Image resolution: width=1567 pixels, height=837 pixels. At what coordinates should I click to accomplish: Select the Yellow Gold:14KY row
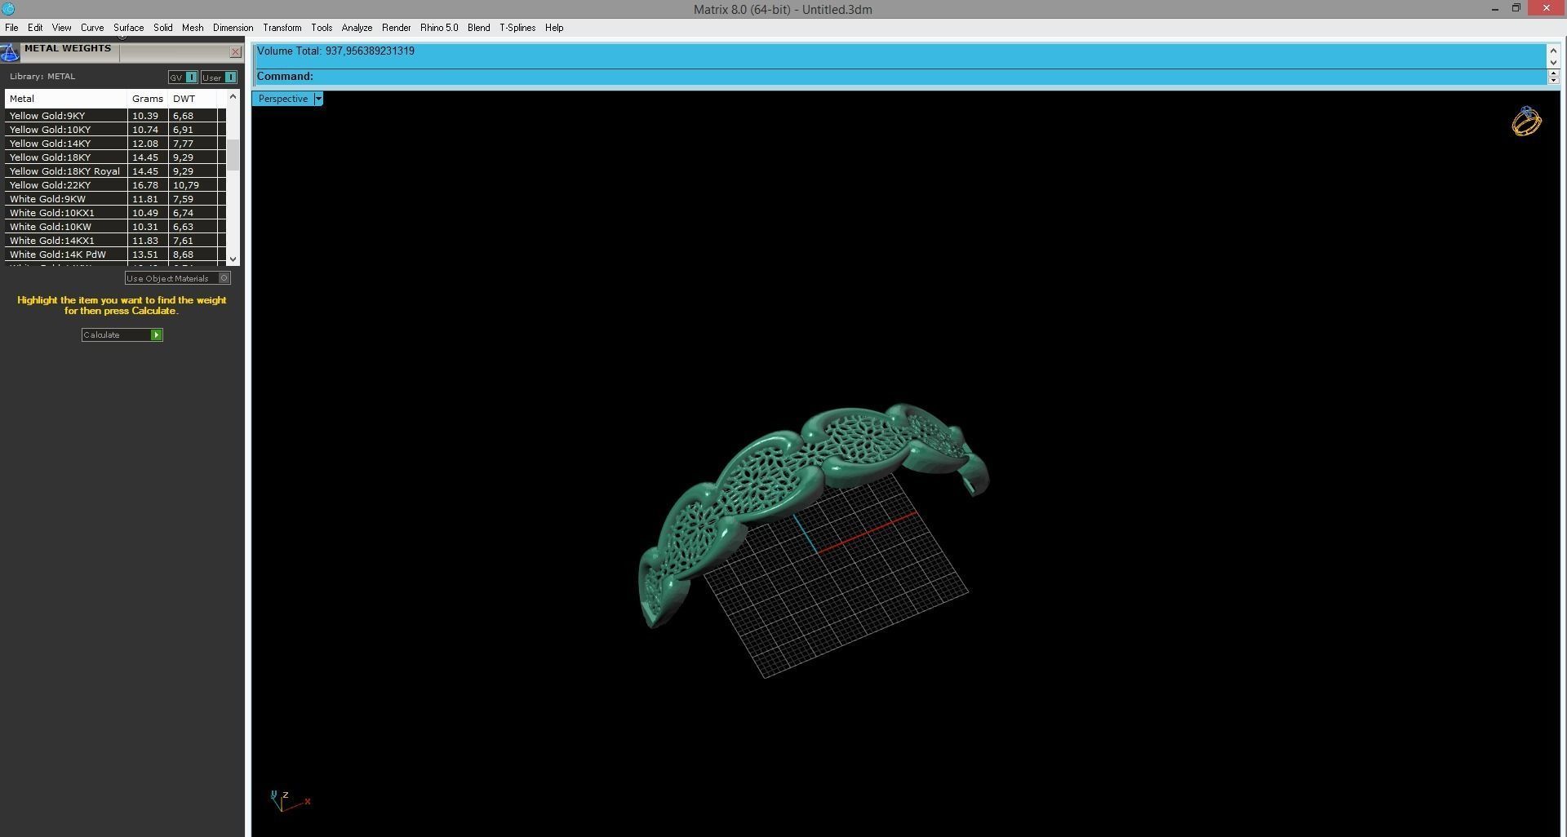pos(115,144)
